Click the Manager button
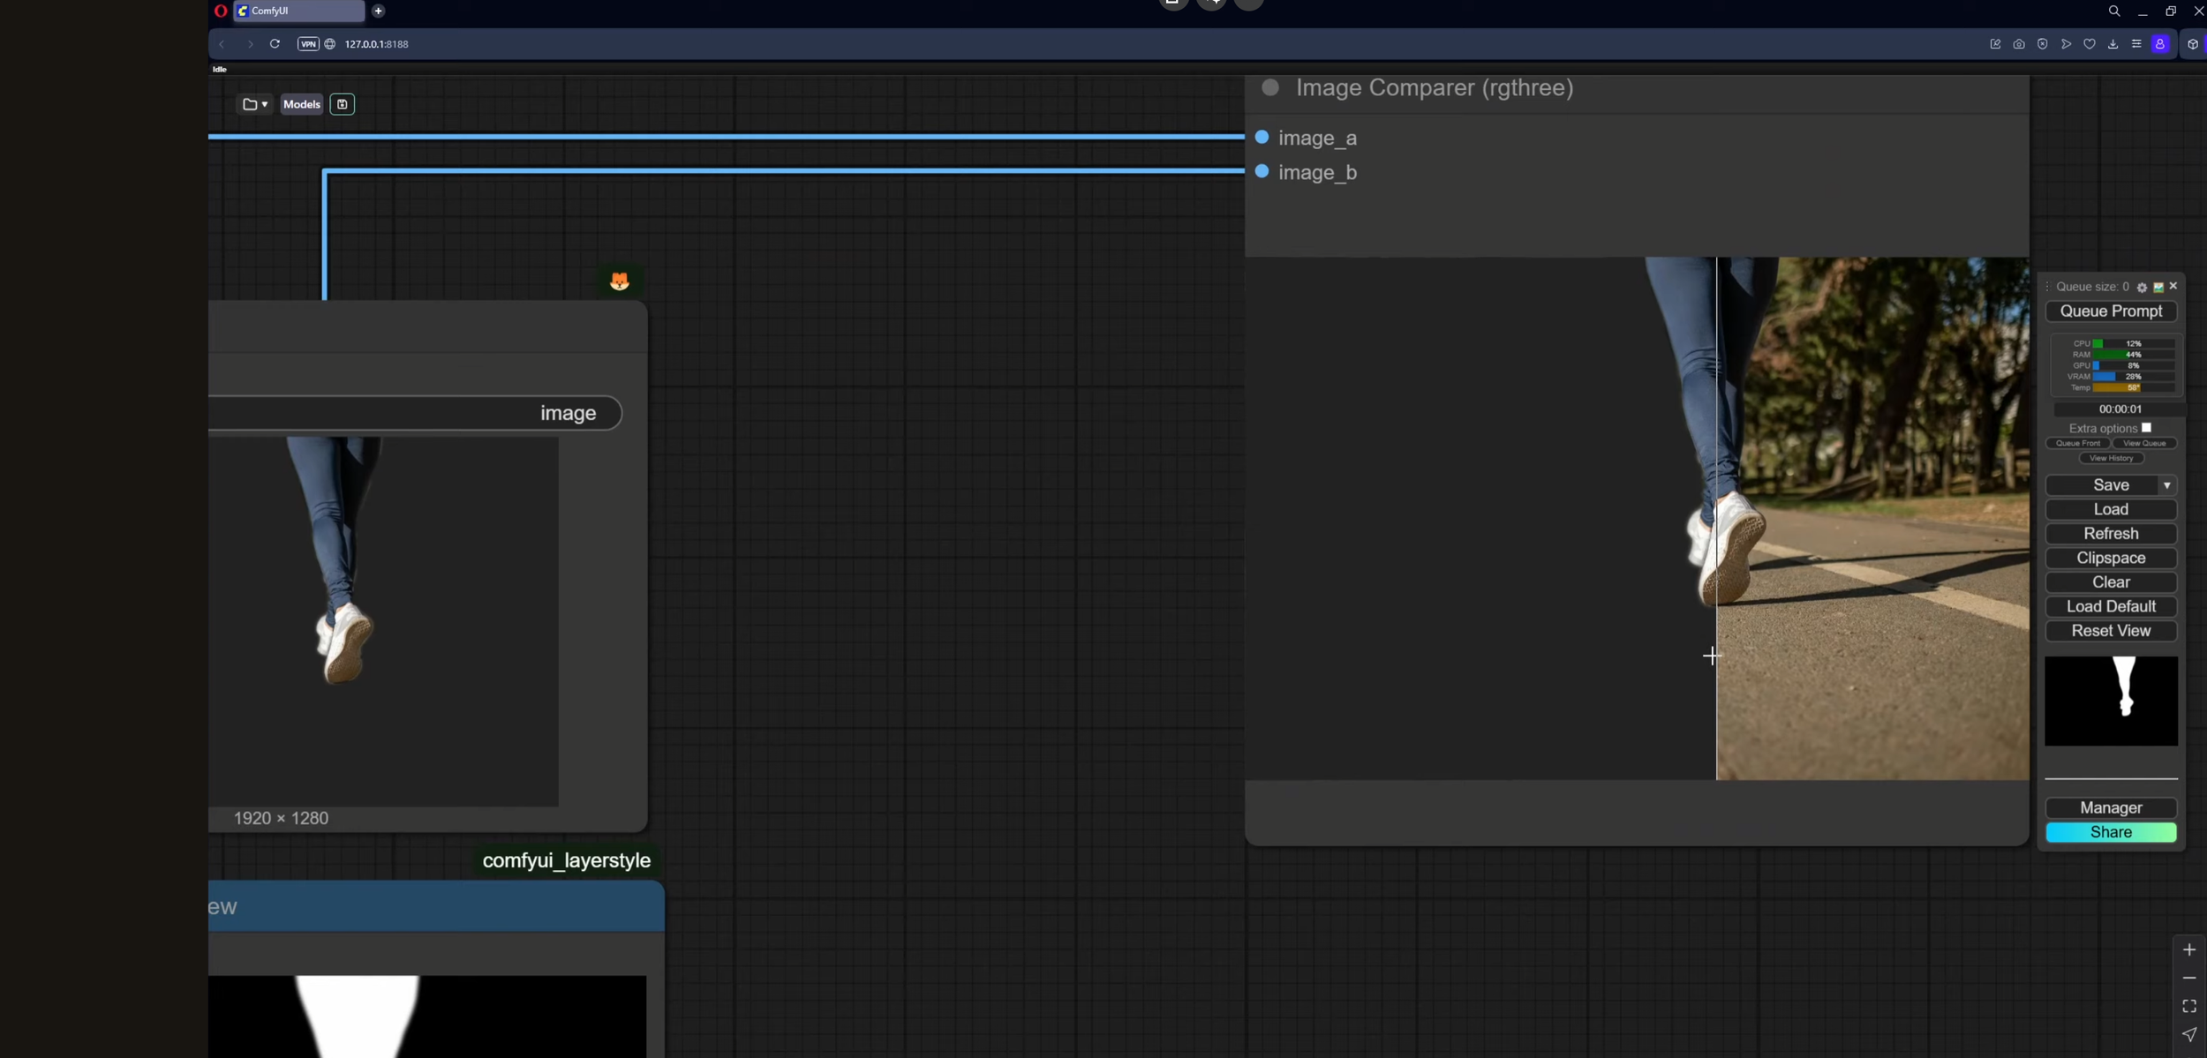The image size is (2207, 1058). 2111,807
